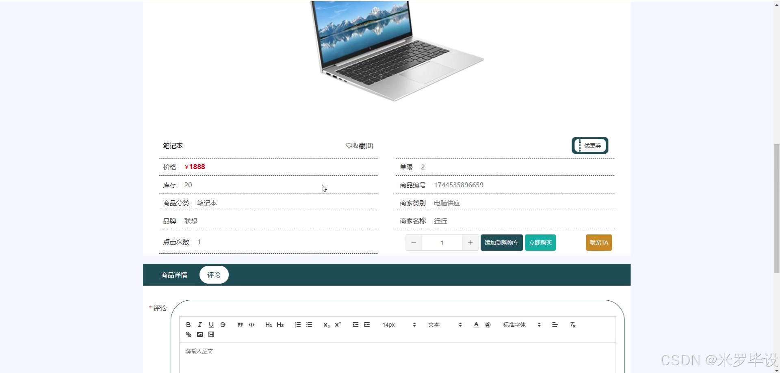Click 添加到购物车 add to cart button
The width and height of the screenshot is (780, 373).
(x=502, y=243)
